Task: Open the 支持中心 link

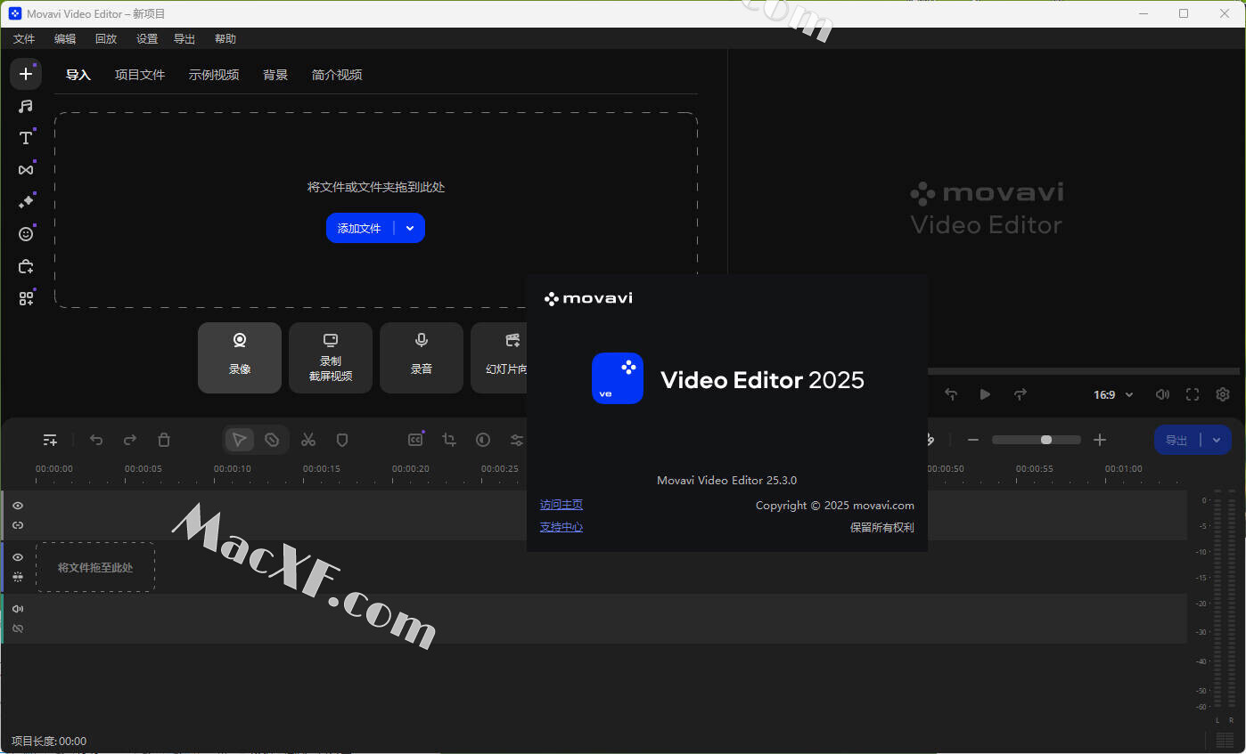Action: click(x=562, y=527)
